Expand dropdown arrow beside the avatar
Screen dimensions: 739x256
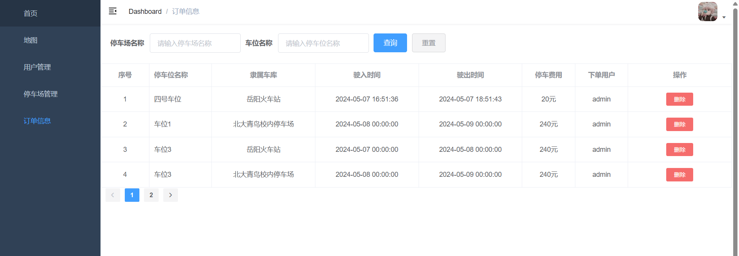[724, 17]
